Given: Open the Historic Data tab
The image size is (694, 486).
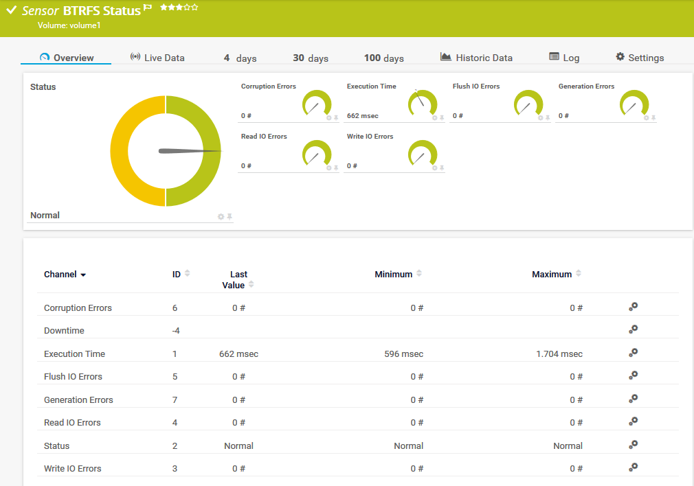Looking at the screenshot, I should coord(476,58).
